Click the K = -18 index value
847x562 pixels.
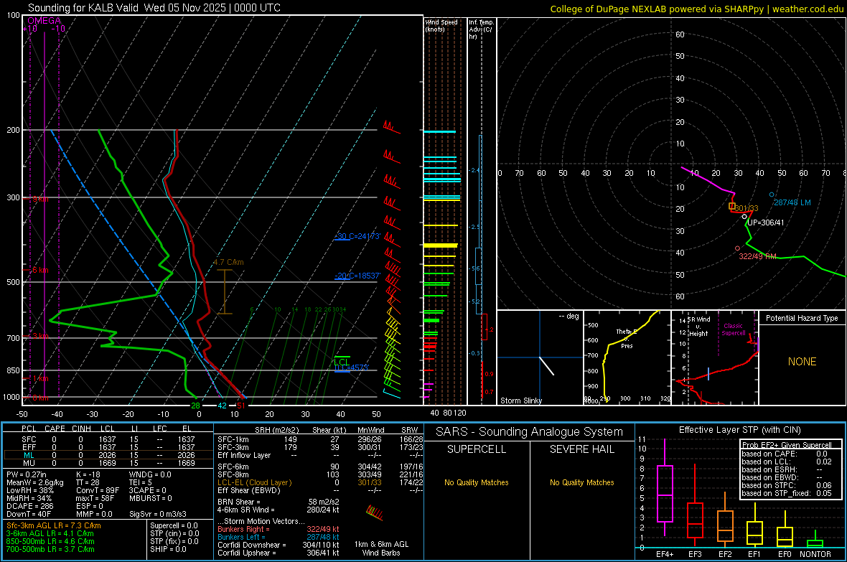(88, 474)
